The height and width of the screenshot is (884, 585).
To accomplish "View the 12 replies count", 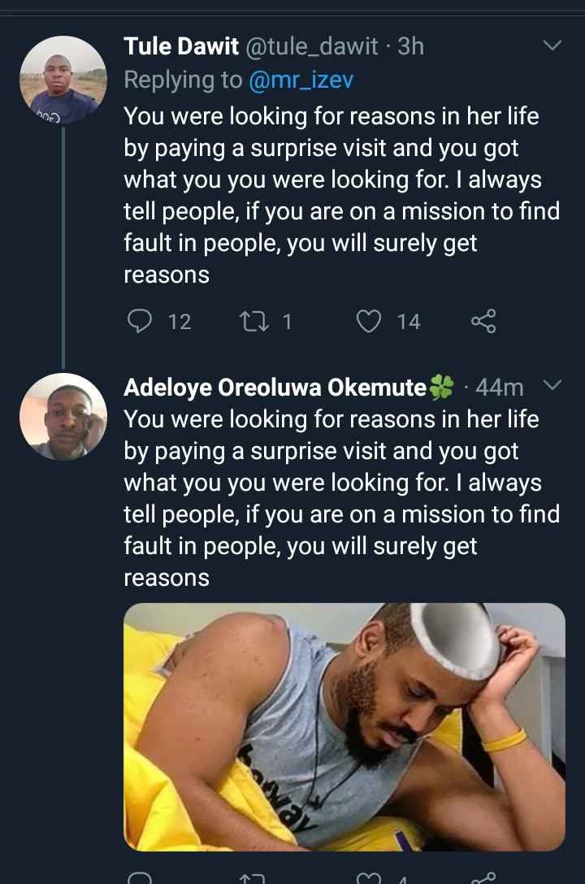I will (179, 322).
